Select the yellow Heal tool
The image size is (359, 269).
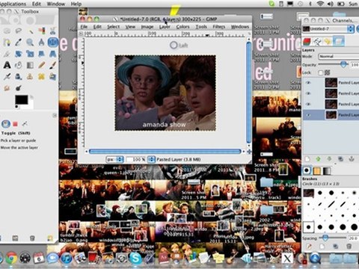point(41,77)
